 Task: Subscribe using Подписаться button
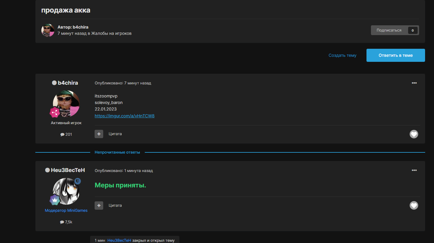coord(389,30)
